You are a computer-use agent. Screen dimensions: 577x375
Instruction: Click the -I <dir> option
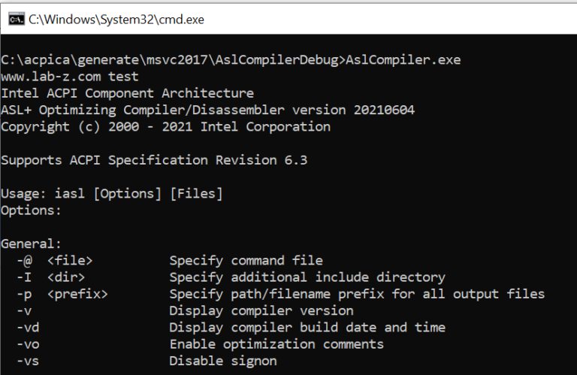51,277
